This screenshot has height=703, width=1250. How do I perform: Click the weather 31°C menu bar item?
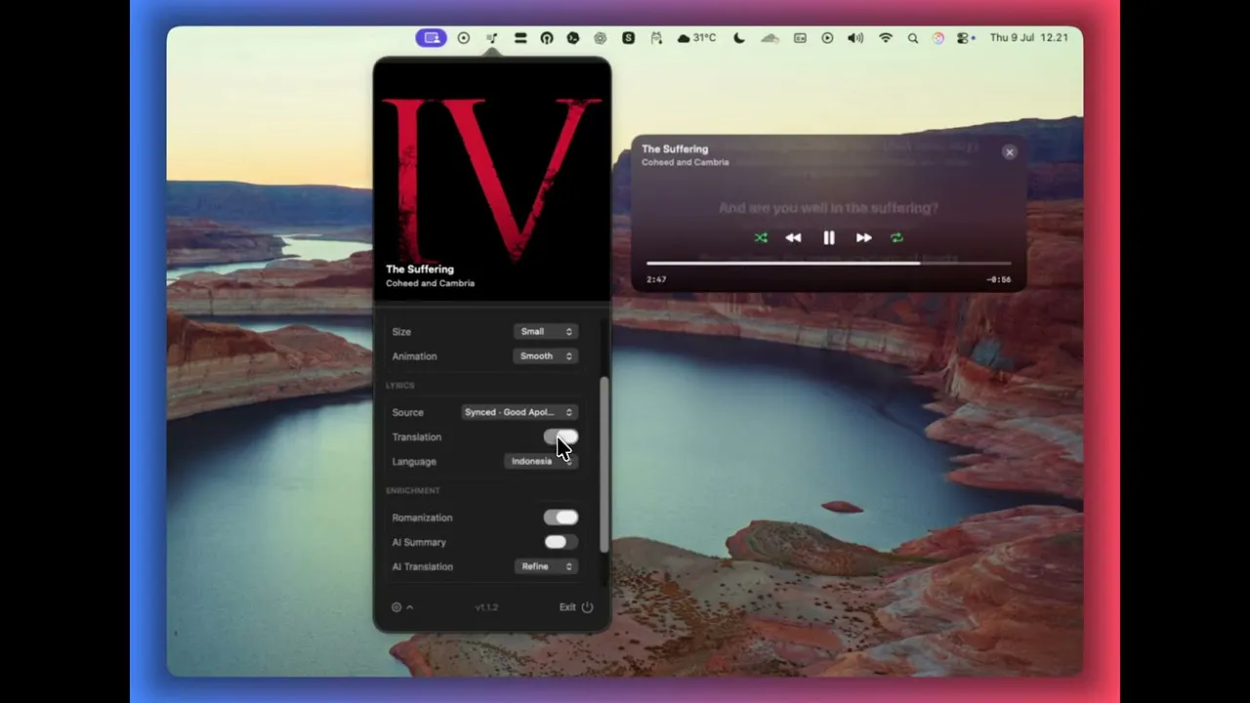click(697, 38)
